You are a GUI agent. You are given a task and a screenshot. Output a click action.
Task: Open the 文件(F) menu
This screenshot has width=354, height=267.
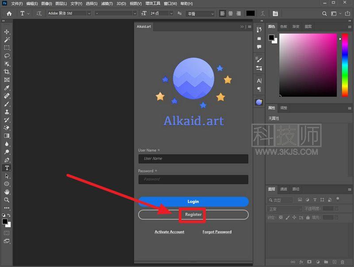[x=17, y=4]
